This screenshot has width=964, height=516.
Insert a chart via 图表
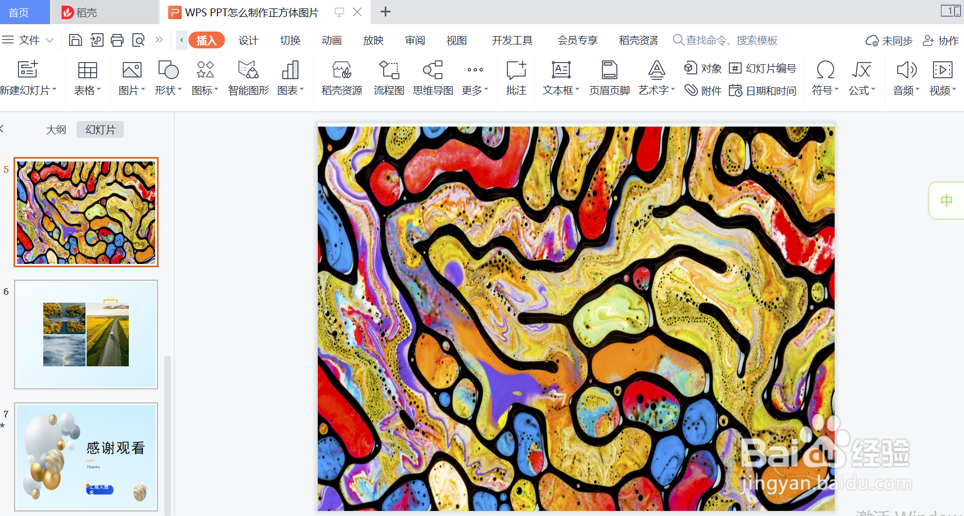click(x=290, y=78)
